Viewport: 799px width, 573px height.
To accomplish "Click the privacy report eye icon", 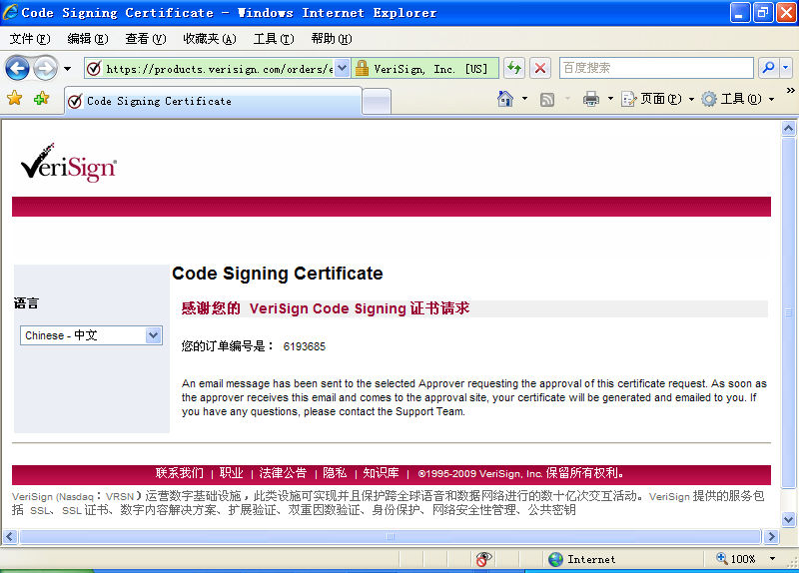I will [484, 559].
